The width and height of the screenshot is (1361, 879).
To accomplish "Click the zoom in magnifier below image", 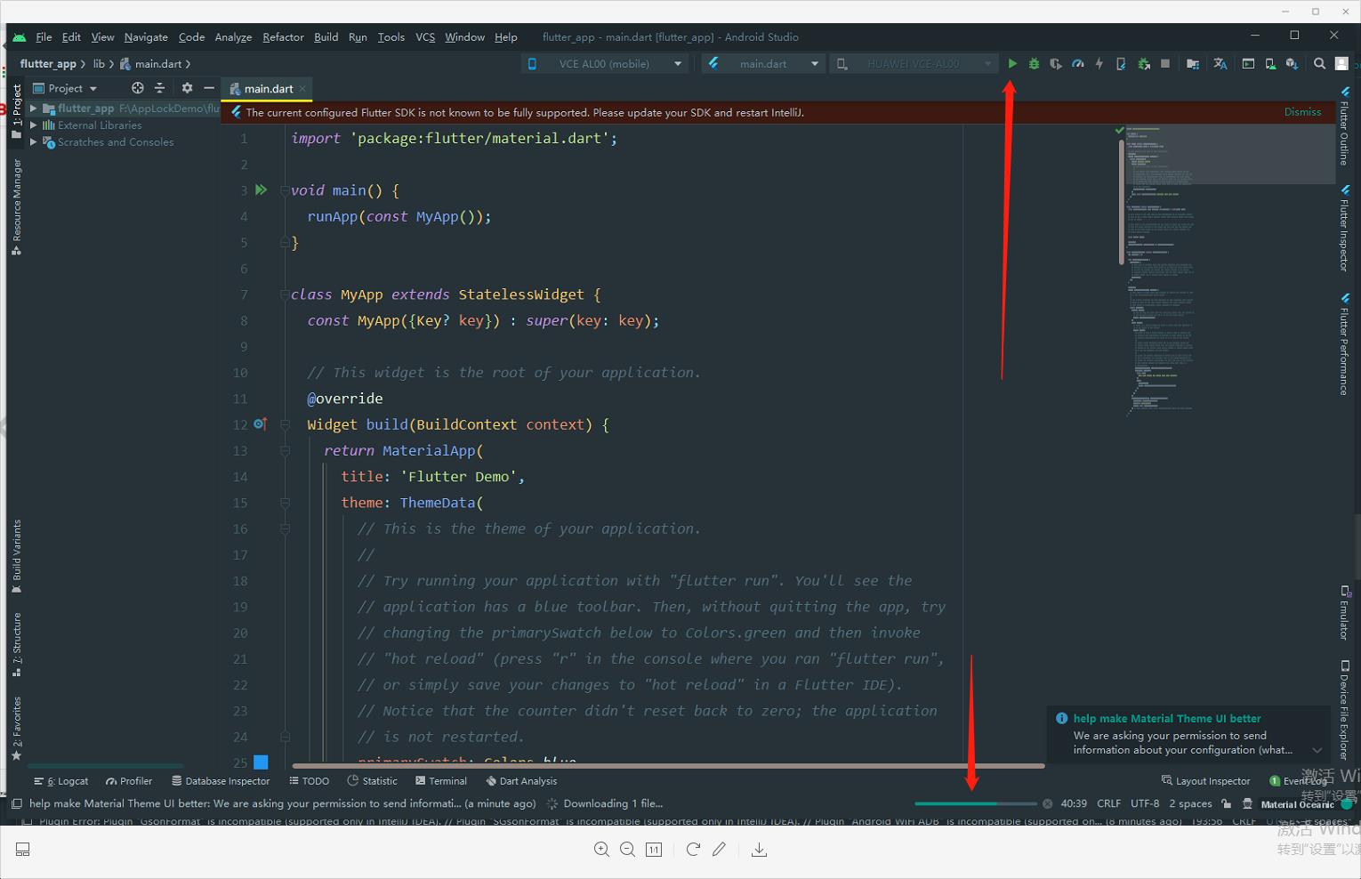I will pyautogui.click(x=601, y=850).
